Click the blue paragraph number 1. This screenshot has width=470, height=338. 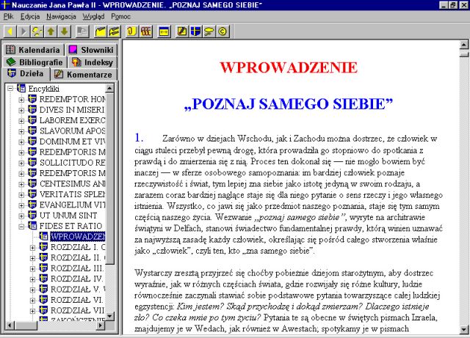[139, 137]
